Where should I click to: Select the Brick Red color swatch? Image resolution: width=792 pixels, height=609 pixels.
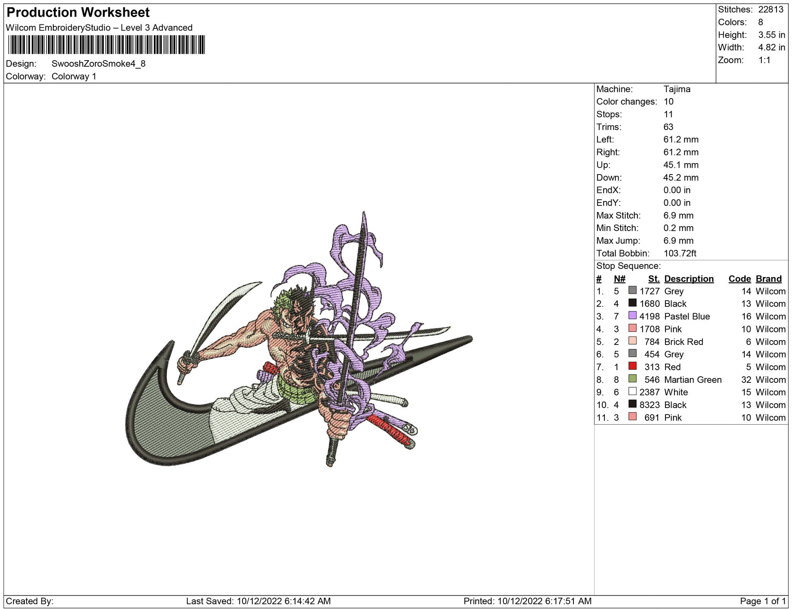pyautogui.click(x=632, y=341)
